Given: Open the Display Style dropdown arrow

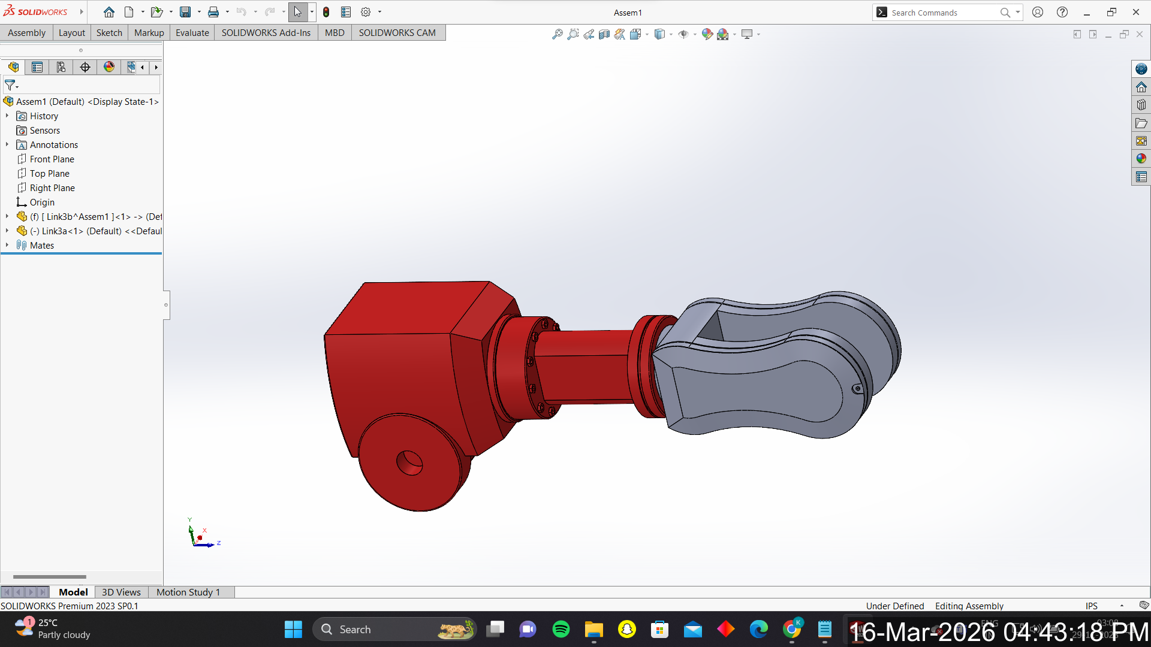Looking at the screenshot, I should pos(671,34).
